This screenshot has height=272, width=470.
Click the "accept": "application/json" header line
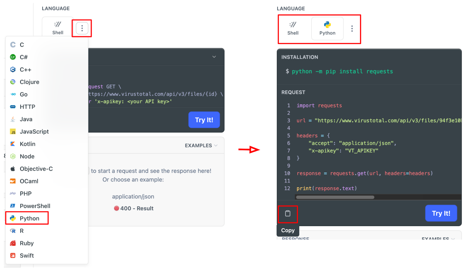[x=352, y=143]
